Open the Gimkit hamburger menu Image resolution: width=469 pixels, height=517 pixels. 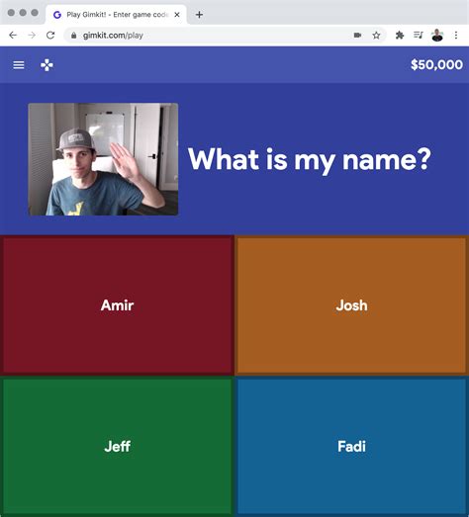click(x=19, y=65)
